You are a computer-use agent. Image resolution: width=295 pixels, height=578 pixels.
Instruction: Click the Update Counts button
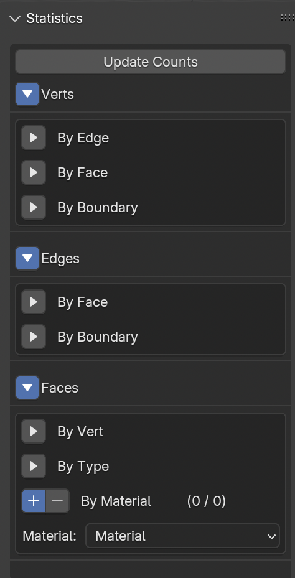[151, 62]
